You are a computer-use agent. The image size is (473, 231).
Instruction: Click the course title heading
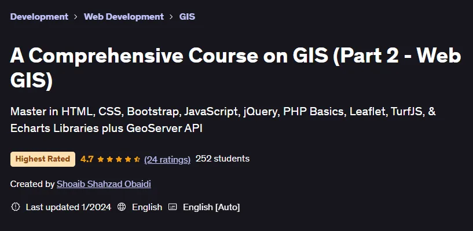235,68
